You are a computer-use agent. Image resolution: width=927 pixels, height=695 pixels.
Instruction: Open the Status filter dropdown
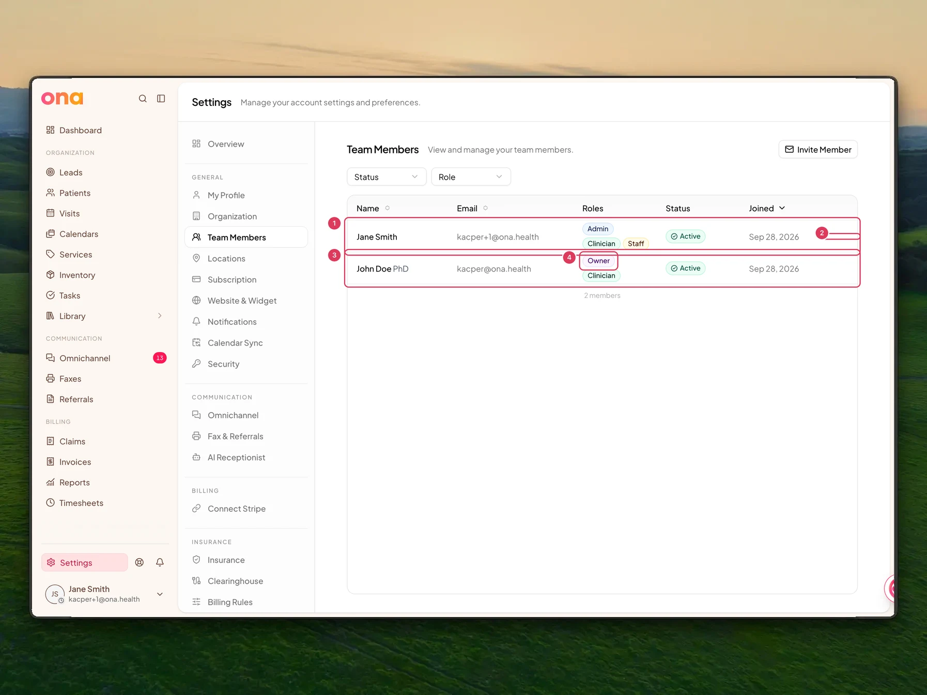(387, 177)
